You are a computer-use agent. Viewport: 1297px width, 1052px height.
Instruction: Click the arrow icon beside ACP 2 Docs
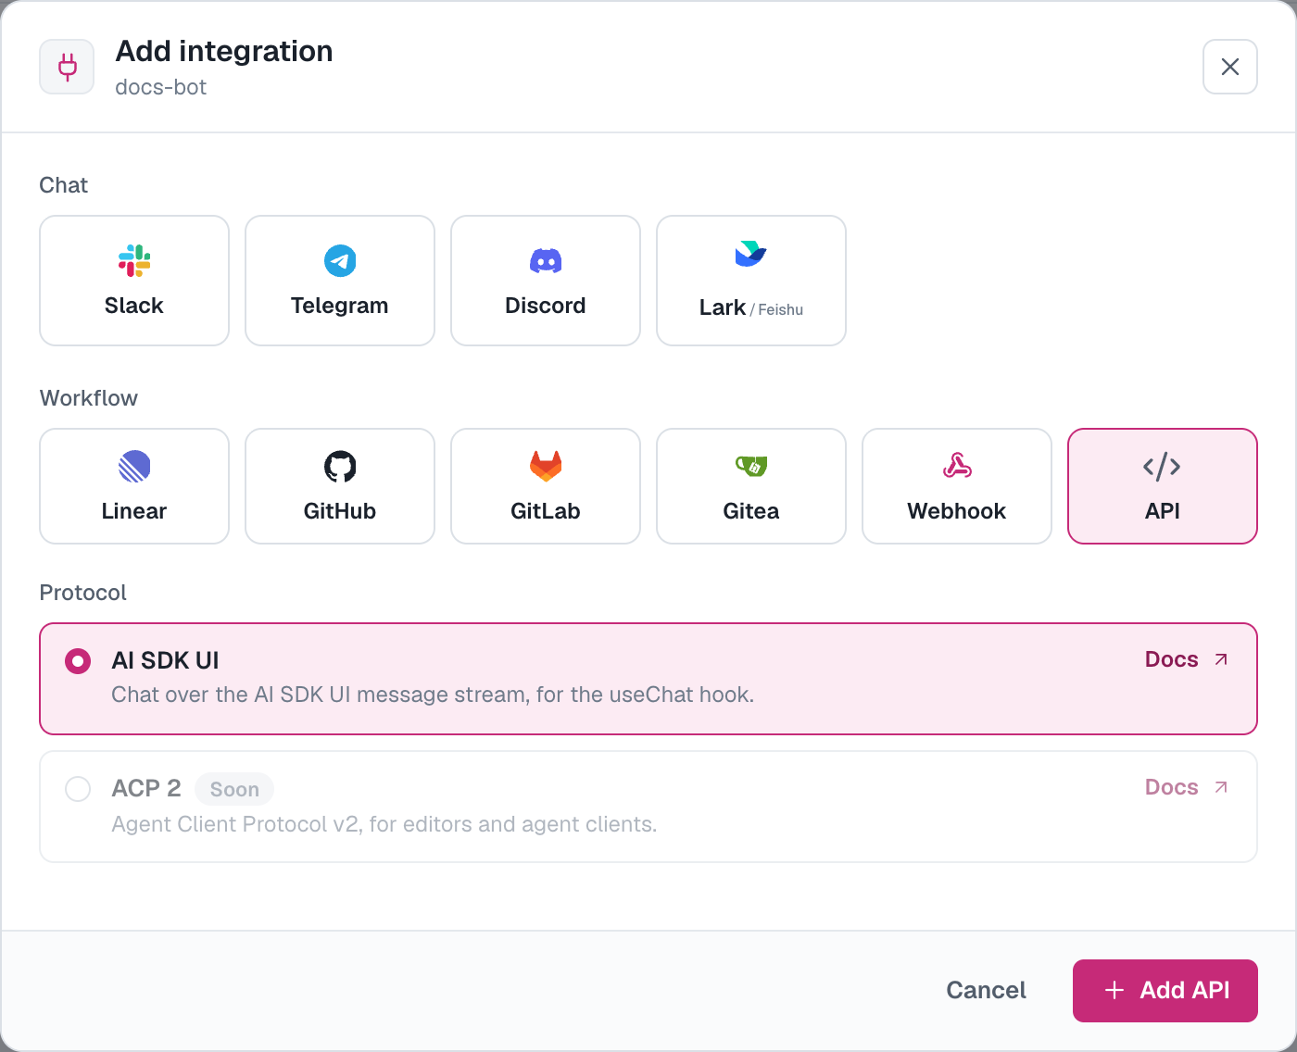(1221, 787)
